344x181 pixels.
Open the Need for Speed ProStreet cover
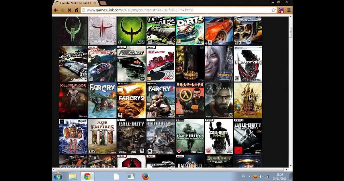132,64
